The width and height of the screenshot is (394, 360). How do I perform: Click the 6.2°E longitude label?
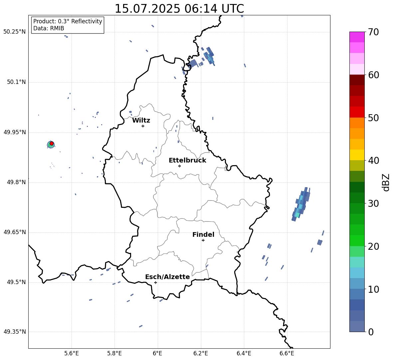(x=201, y=353)
